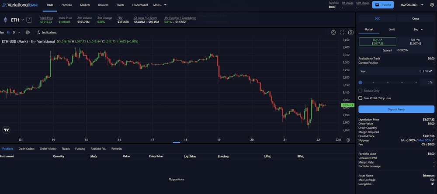
Task: Enter fullscreen chart mode
Action: click(342, 32)
